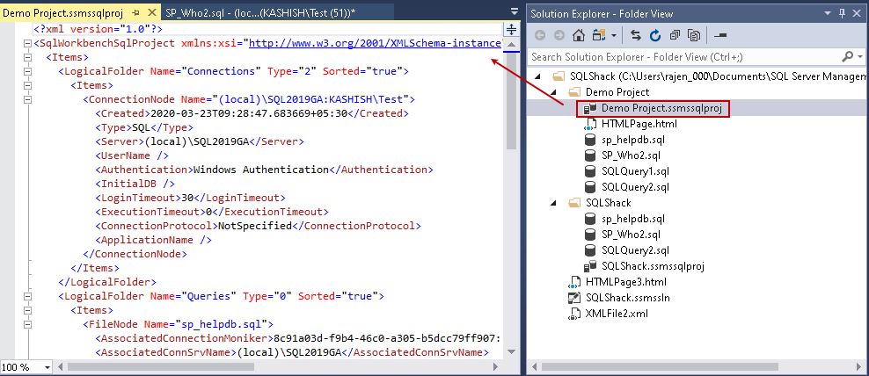Select XMLFile2.xml file
The image size is (869, 376).
click(x=617, y=314)
